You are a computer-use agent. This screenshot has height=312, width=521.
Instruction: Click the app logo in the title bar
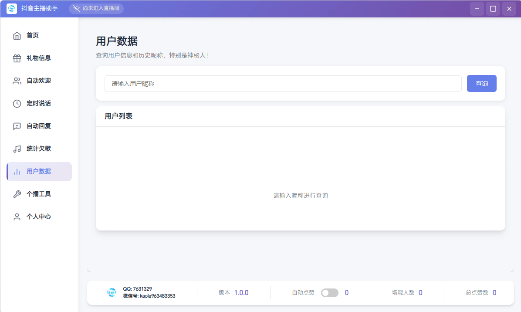tap(11, 8)
